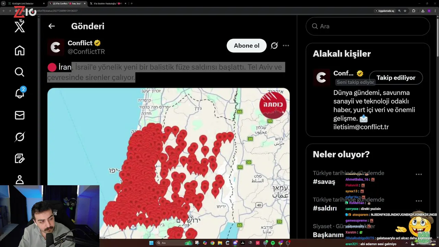439x247 pixels.
Task: Focus the Ara search field on X
Action: tap(368, 26)
